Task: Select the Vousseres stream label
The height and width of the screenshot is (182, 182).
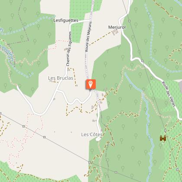Action: [7, 53]
